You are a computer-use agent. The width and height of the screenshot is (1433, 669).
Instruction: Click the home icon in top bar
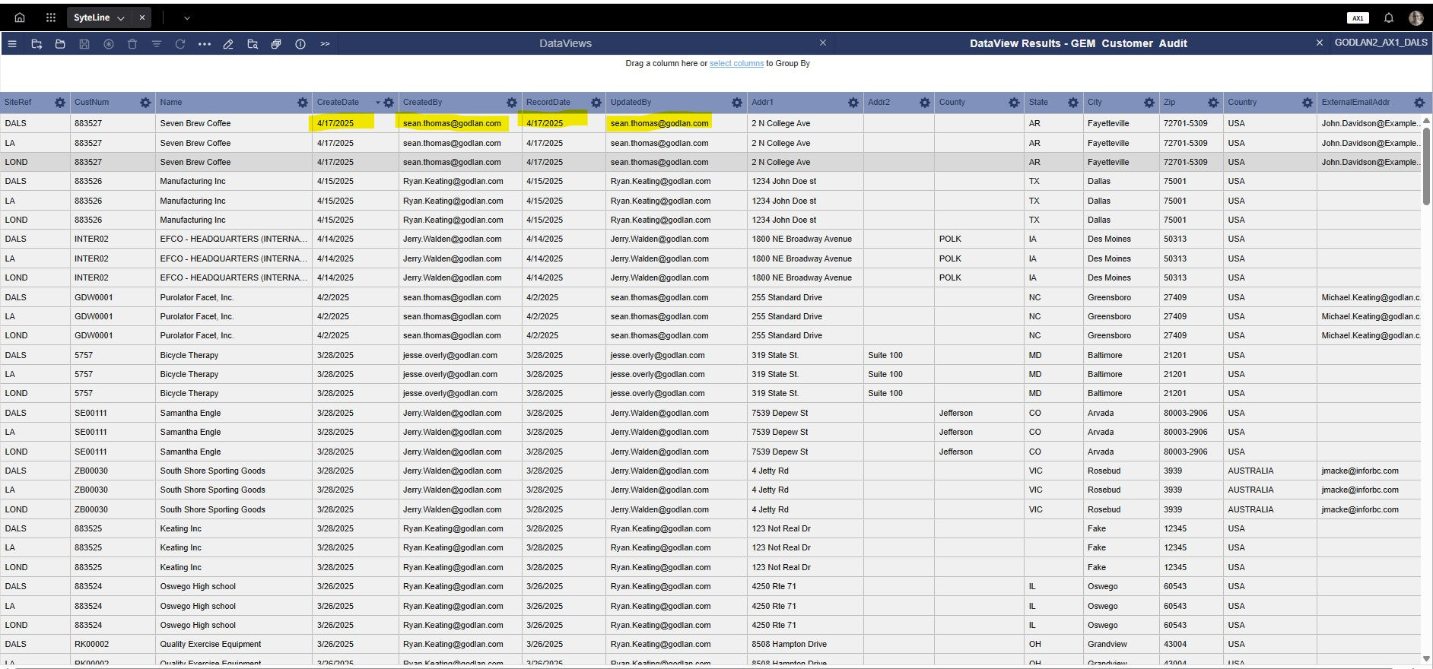pyautogui.click(x=20, y=17)
